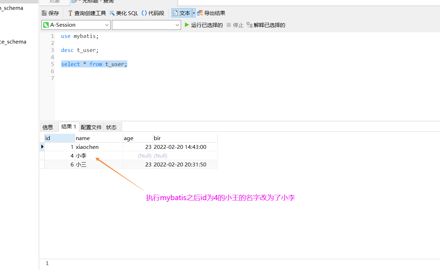Select the 小李 name cell
Image resolution: width=440 pixels, height=270 pixels.
(x=99, y=156)
